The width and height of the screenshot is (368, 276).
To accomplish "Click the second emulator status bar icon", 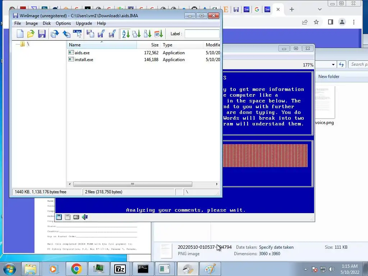I will pos(68,217).
